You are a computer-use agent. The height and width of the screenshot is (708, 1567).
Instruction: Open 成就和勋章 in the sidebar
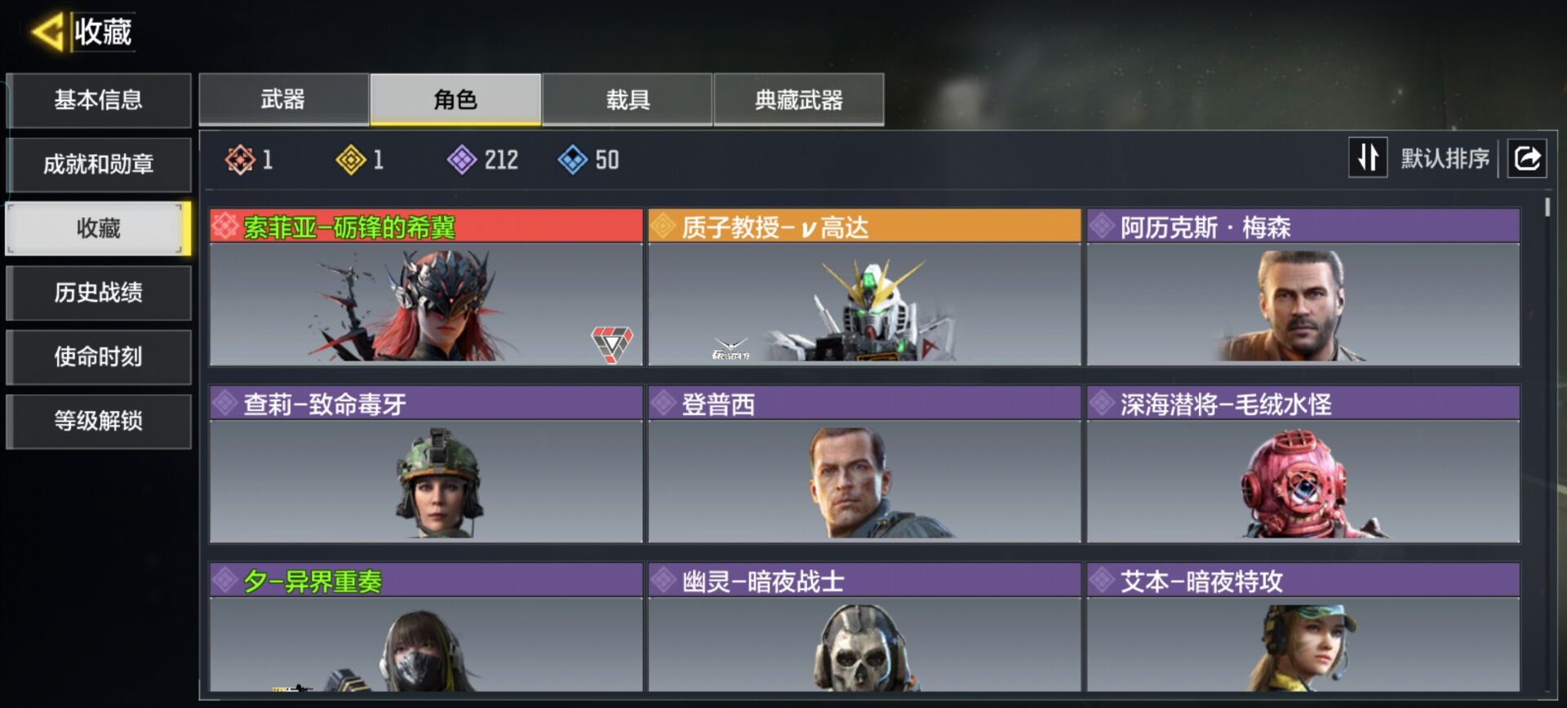[99, 164]
